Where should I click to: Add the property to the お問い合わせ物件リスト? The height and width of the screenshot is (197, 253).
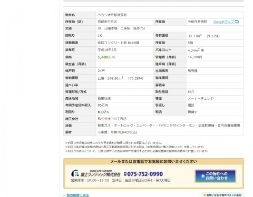[223, 195]
